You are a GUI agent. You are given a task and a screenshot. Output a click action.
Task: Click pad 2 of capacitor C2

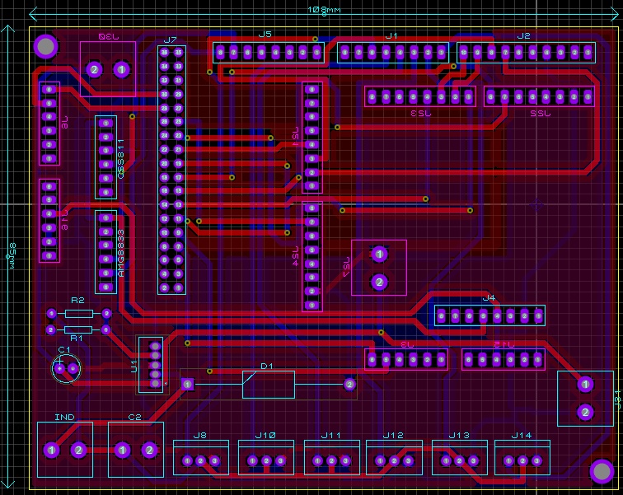click(x=149, y=451)
